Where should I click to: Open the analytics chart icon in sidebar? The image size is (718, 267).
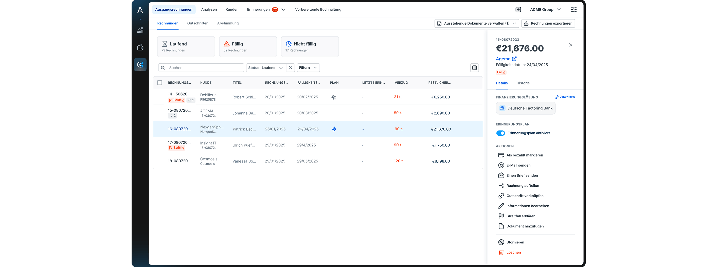pyautogui.click(x=140, y=30)
